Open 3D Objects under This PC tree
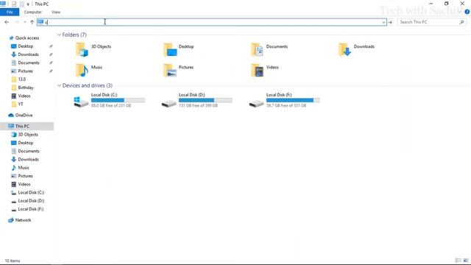This screenshot has width=471, height=265. coord(28,135)
